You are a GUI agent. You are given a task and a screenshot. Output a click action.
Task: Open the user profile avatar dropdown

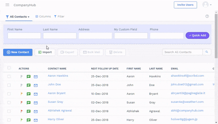click(x=207, y=5)
